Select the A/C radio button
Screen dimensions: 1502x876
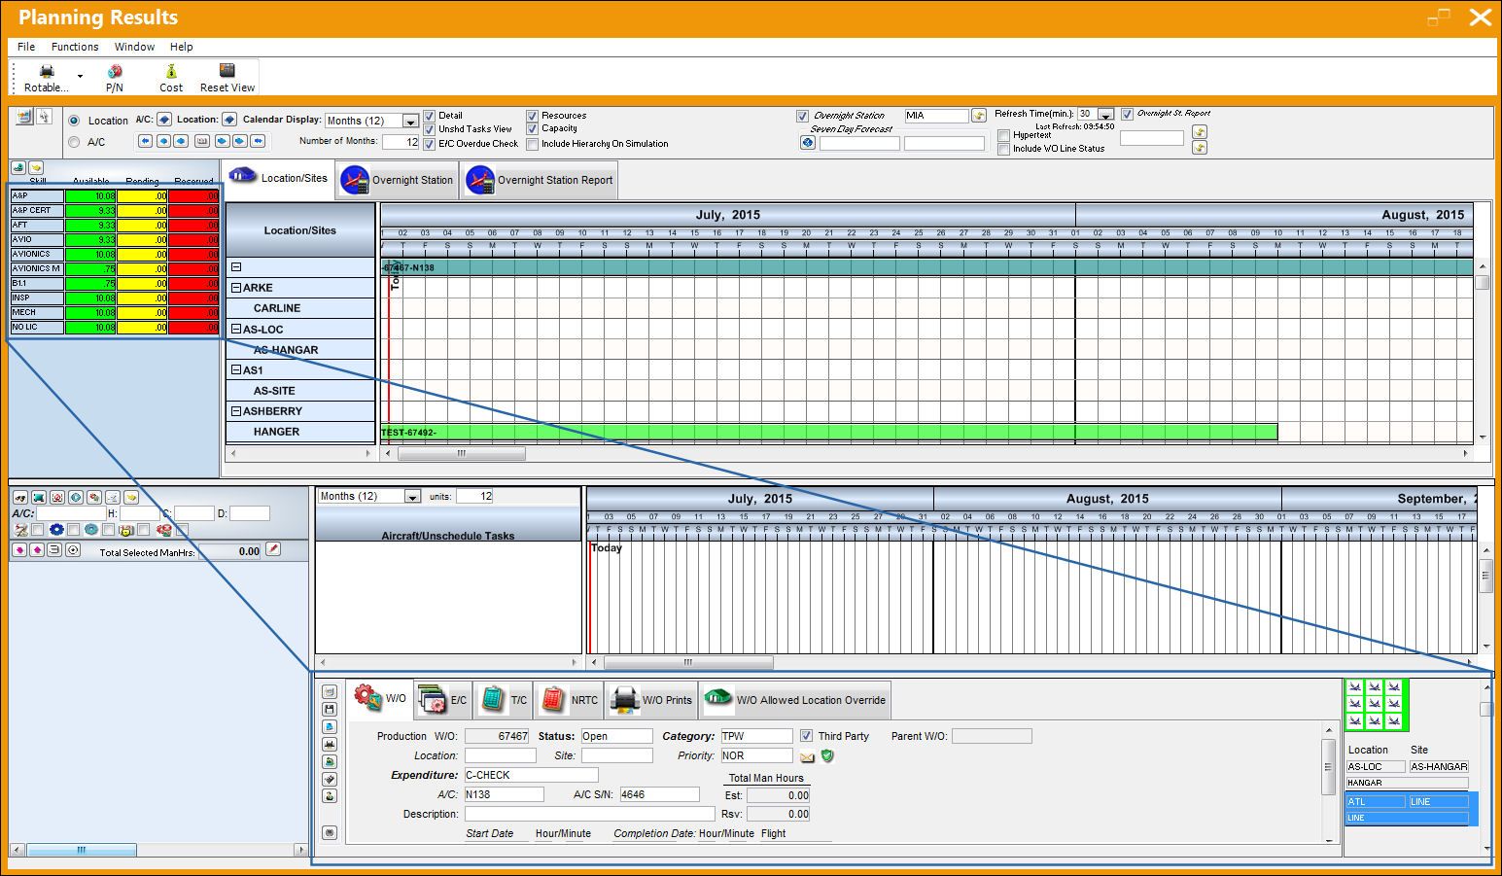pos(74,142)
